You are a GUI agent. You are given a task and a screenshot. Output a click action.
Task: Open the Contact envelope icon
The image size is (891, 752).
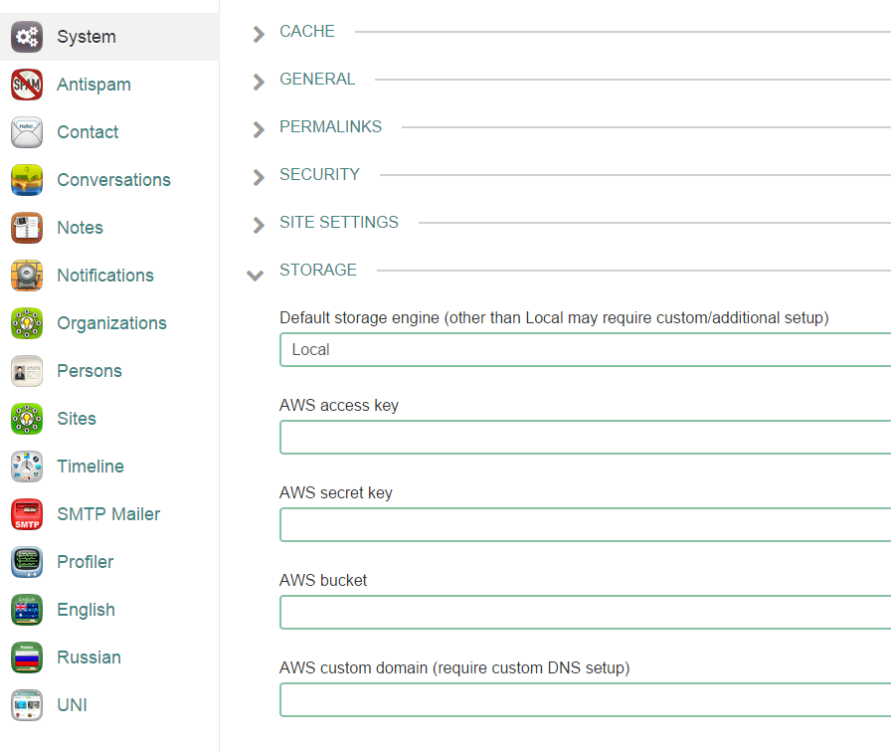click(27, 132)
